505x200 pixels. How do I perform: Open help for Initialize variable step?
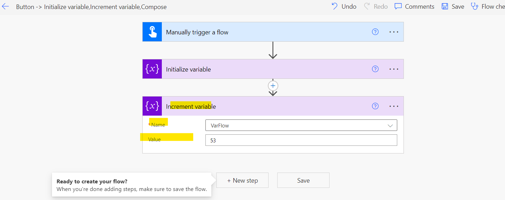(375, 69)
